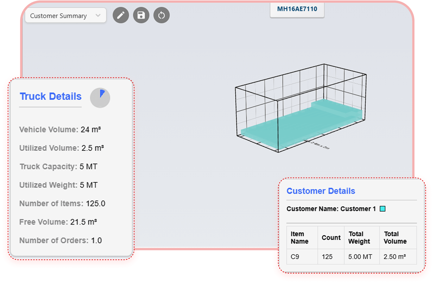The width and height of the screenshot is (433, 283).
Task: Click the 5.00 MT weight cell
Action: tap(360, 257)
